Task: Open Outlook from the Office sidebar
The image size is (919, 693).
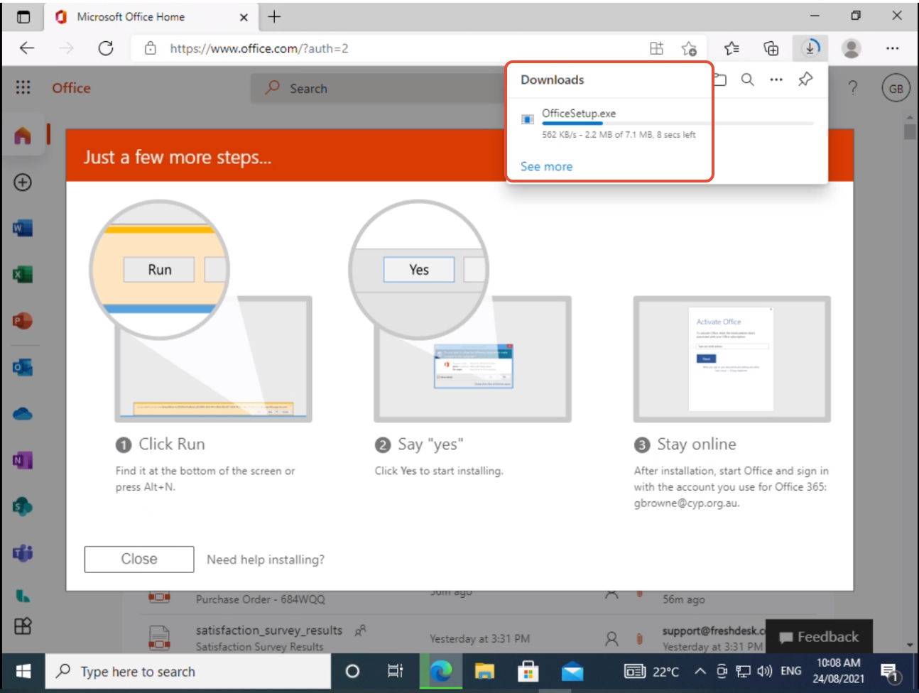Action: (23, 367)
